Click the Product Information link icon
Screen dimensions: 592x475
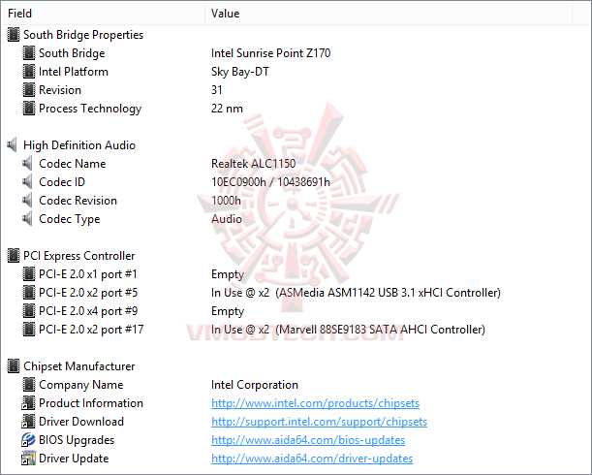pos(28,403)
